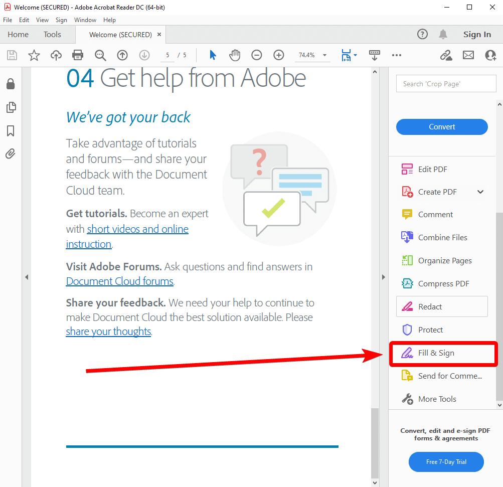Collapse the right tools pane arrow
The image size is (503, 487).
[x=383, y=277]
